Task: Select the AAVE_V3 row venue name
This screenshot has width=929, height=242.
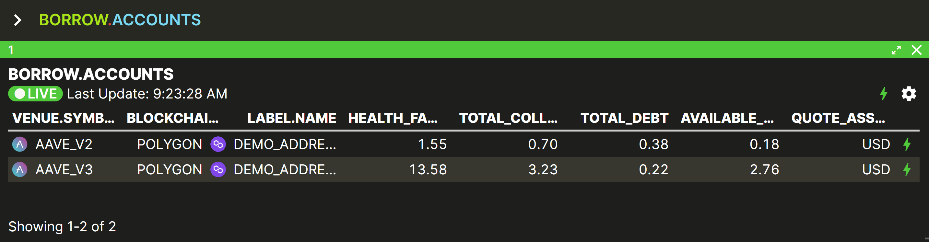Action: (x=64, y=169)
